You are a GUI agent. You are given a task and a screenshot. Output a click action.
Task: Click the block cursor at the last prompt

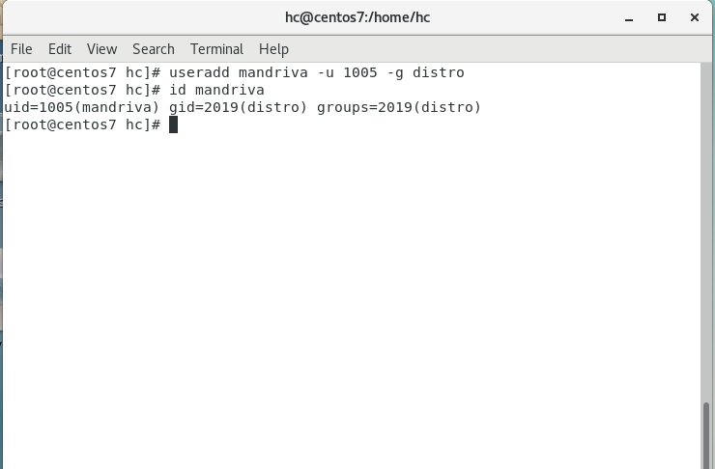click(x=174, y=124)
